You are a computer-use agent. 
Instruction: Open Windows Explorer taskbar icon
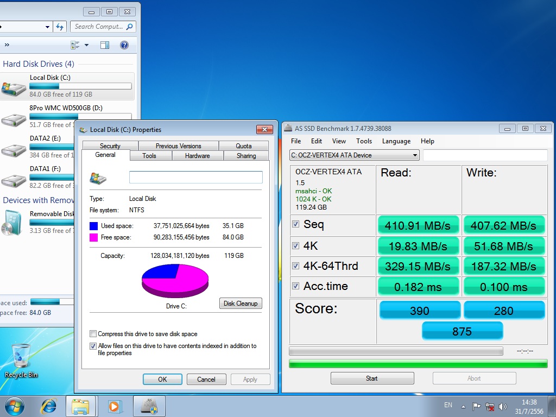[x=80, y=406]
